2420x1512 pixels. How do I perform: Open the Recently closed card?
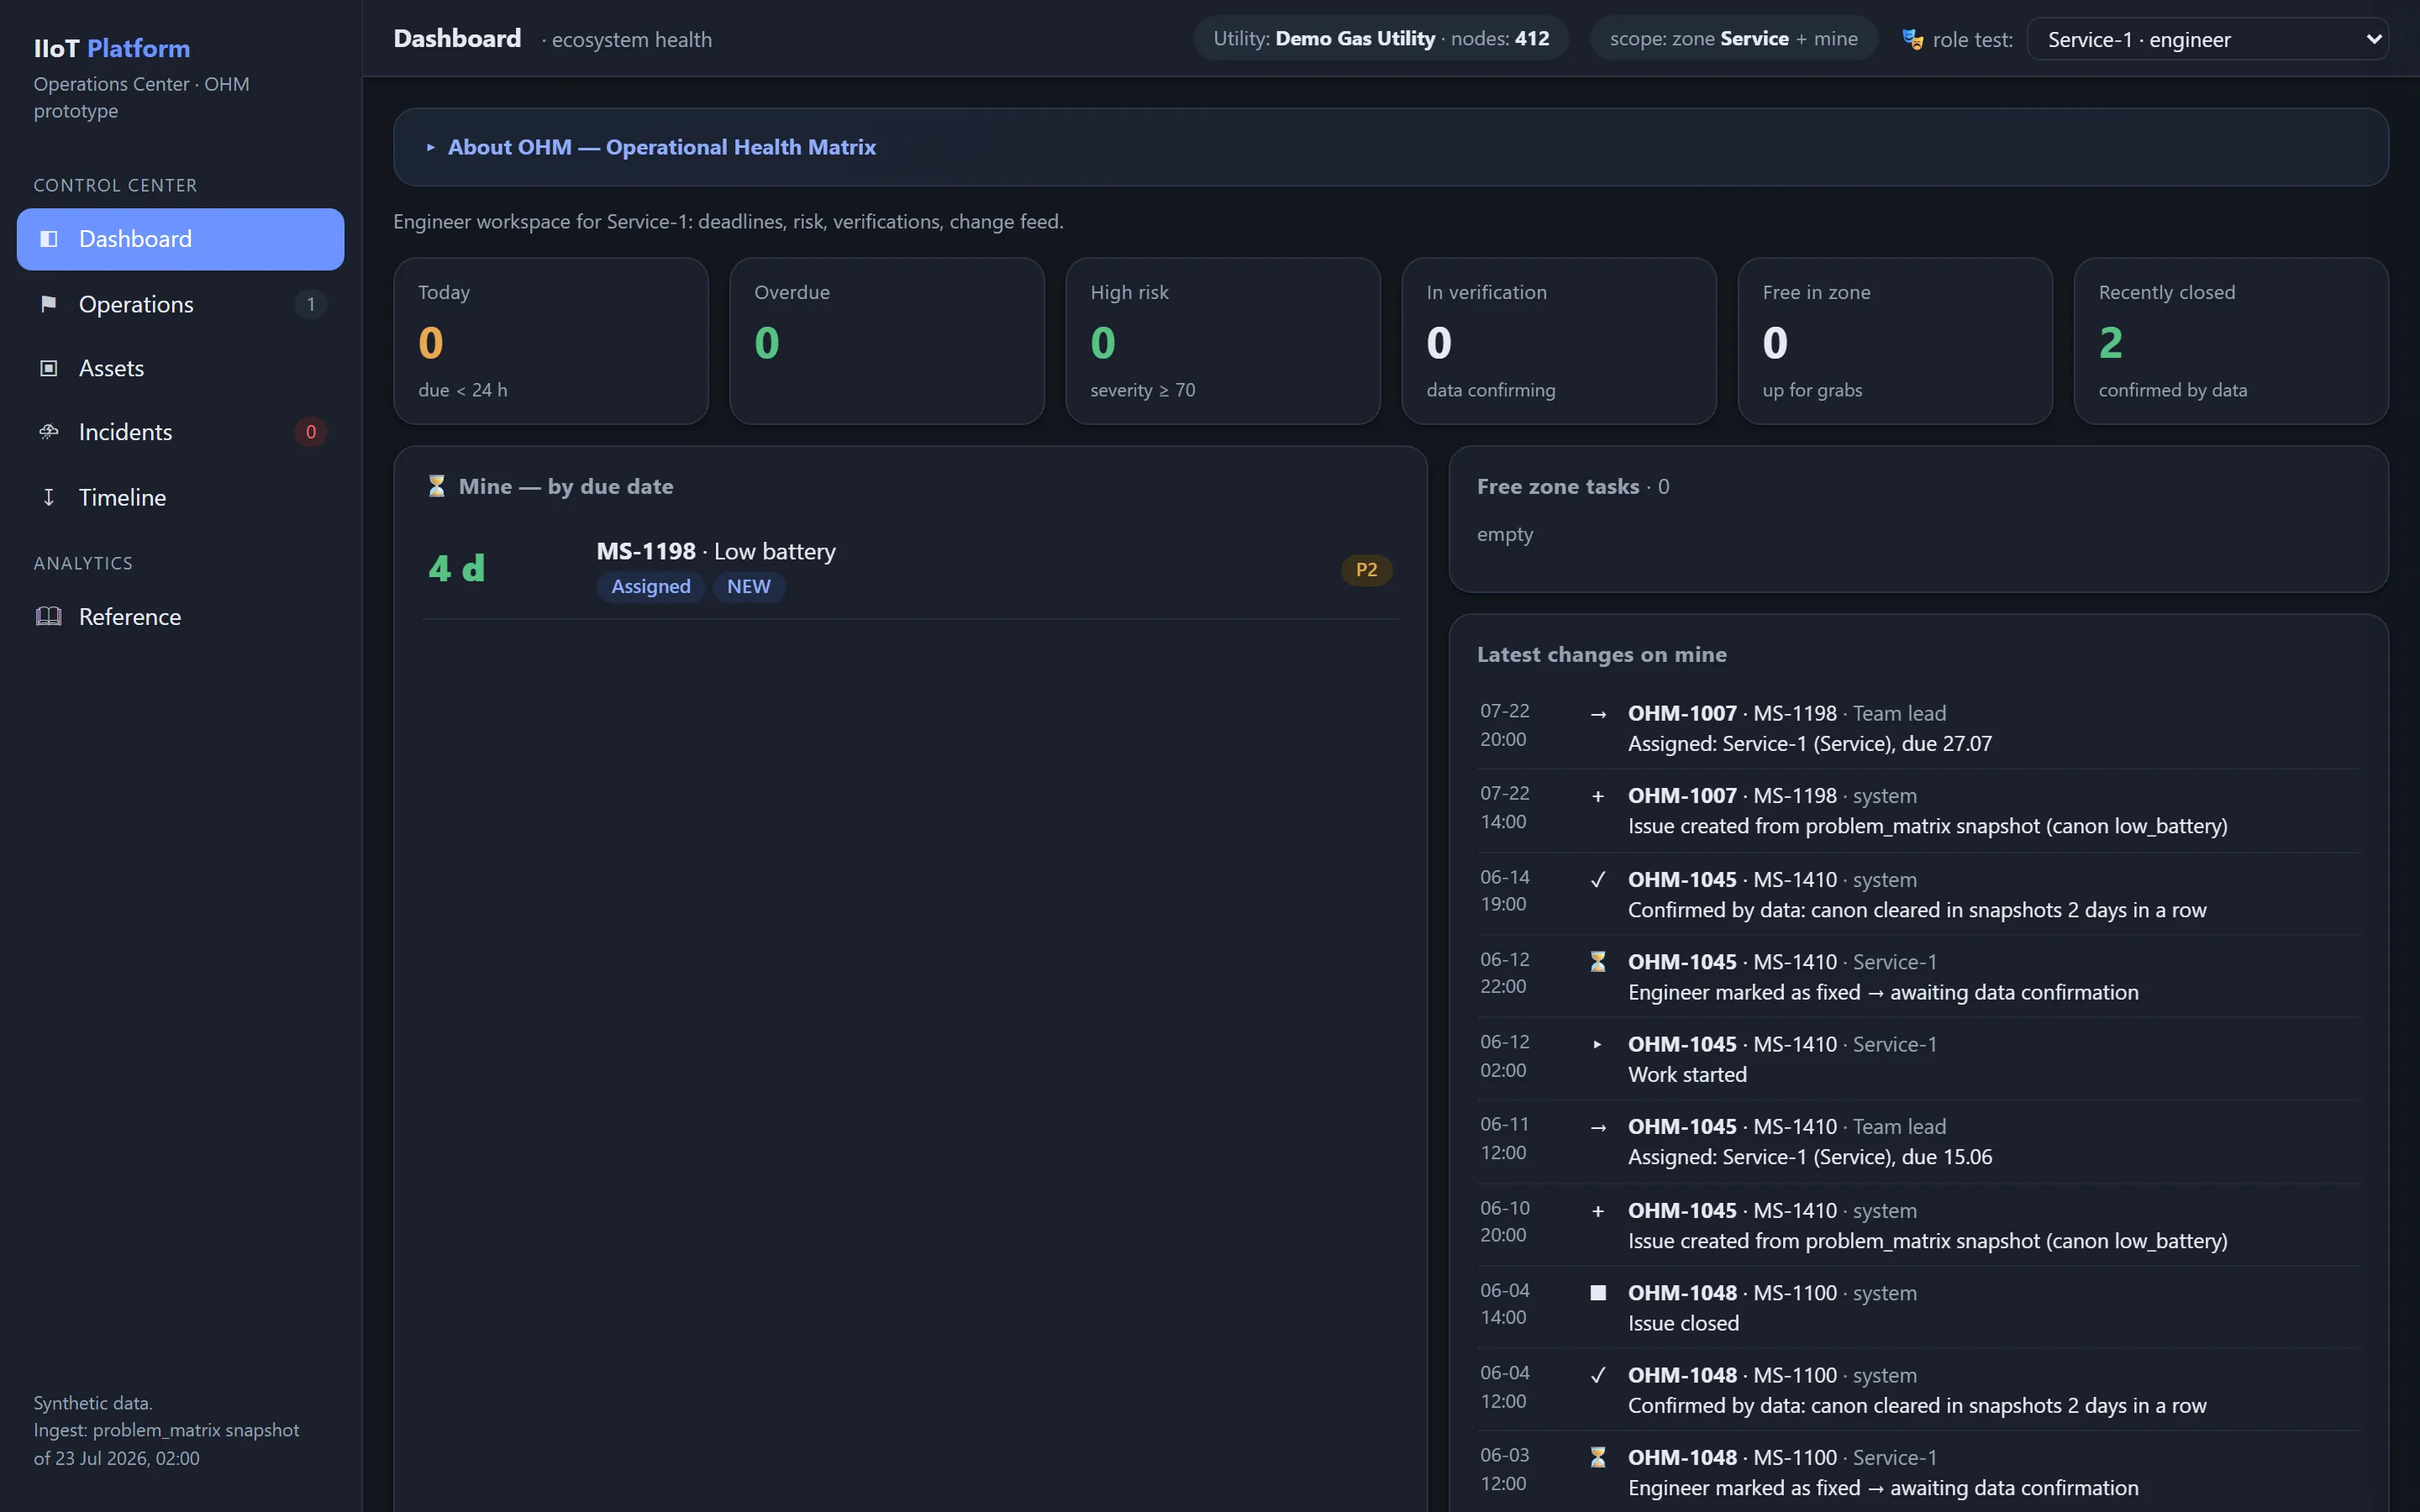click(x=2231, y=341)
